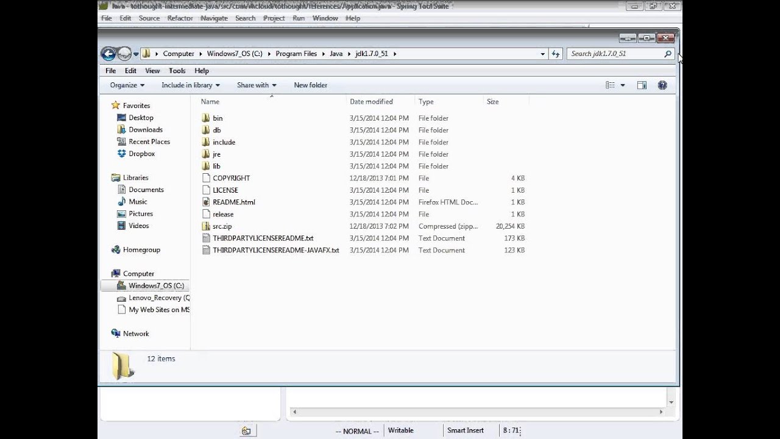Open the Navigate menu in Spring Tool Suite
The height and width of the screenshot is (439, 780).
point(214,18)
